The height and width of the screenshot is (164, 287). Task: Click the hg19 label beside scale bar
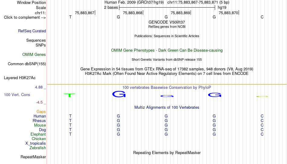pyautogui.click(x=222, y=8)
